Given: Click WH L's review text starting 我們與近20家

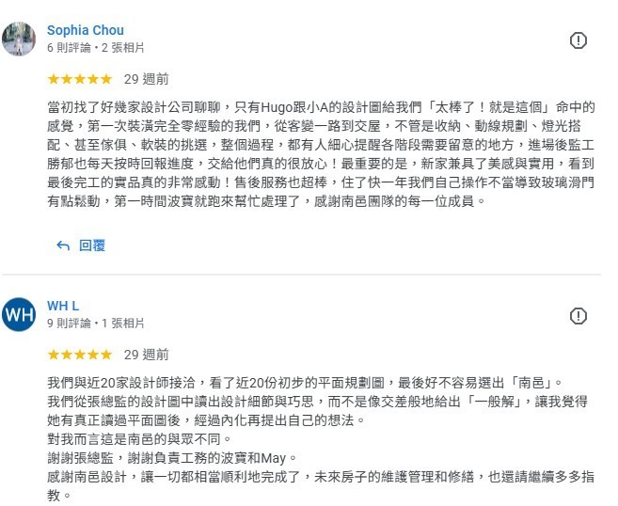Looking at the screenshot, I should tap(321, 438).
